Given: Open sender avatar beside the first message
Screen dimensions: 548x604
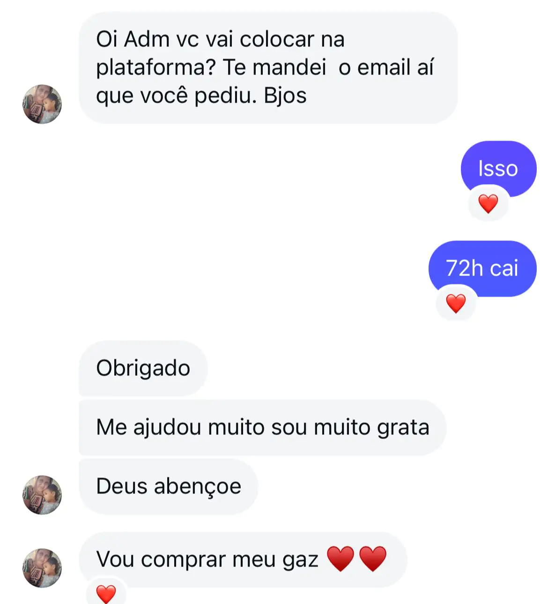Looking at the screenshot, I should pos(42,104).
